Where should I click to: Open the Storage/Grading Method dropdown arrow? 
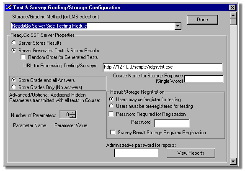tap(178, 26)
